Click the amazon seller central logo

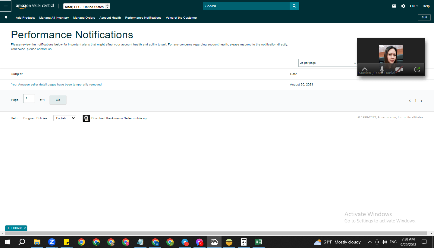35,6
